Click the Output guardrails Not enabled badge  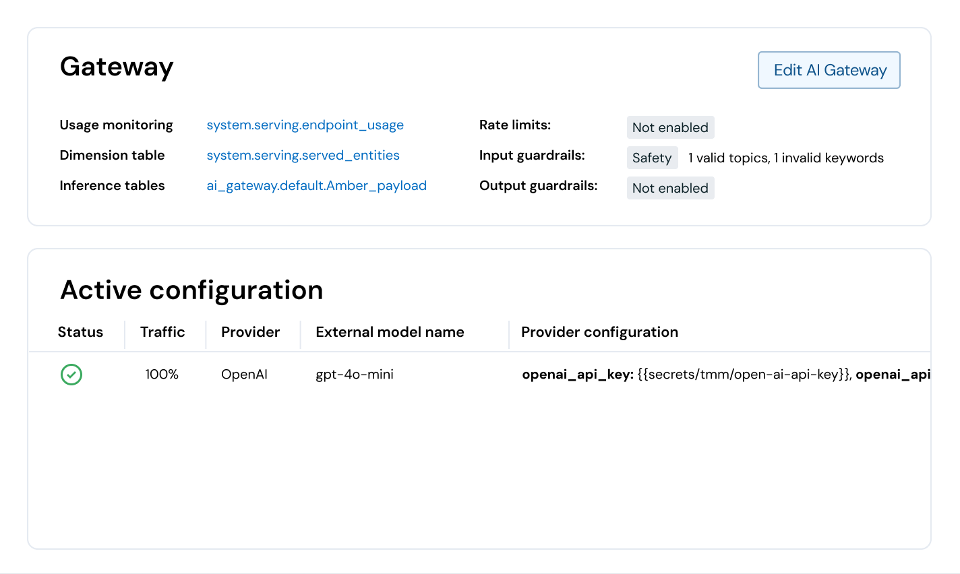[x=670, y=188]
